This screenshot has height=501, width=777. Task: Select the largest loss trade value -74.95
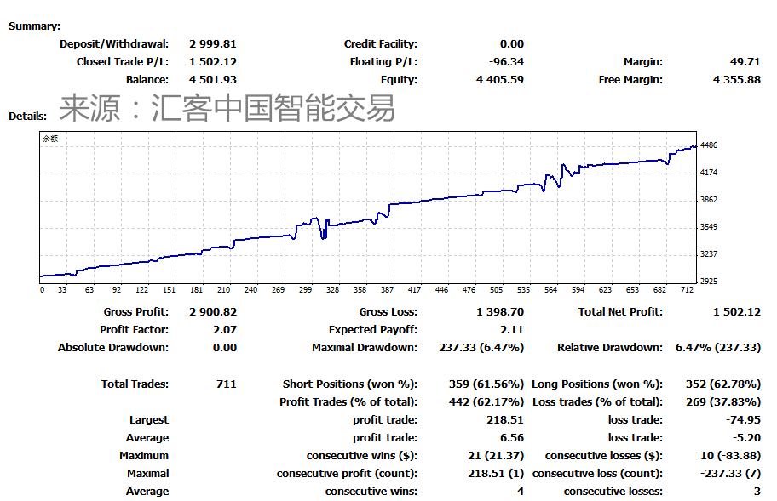[743, 420]
